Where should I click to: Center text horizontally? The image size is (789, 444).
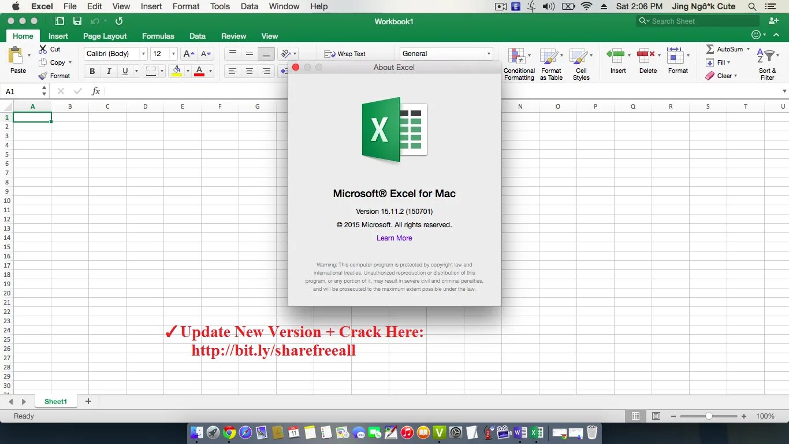click(x=250, y=71)
